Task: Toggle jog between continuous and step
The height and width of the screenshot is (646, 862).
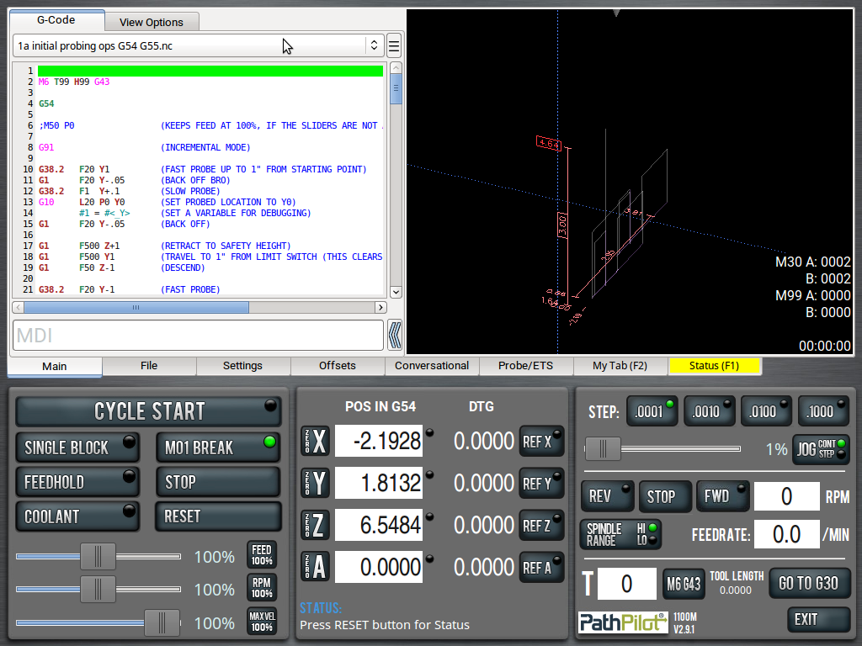Action: pyautogui.click(x=821, y=449)
